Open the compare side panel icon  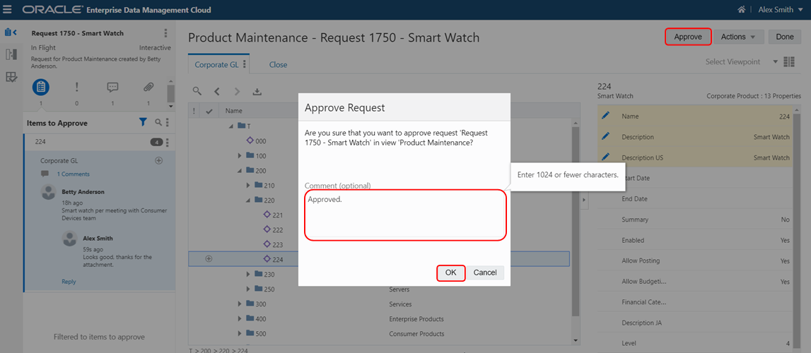tap(11, 54)
